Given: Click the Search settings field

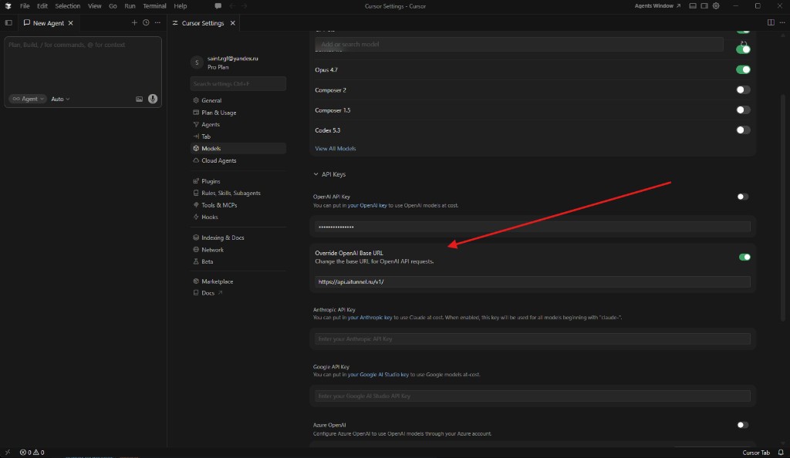Looking at the screenshot, I should (x=238, y=83).
